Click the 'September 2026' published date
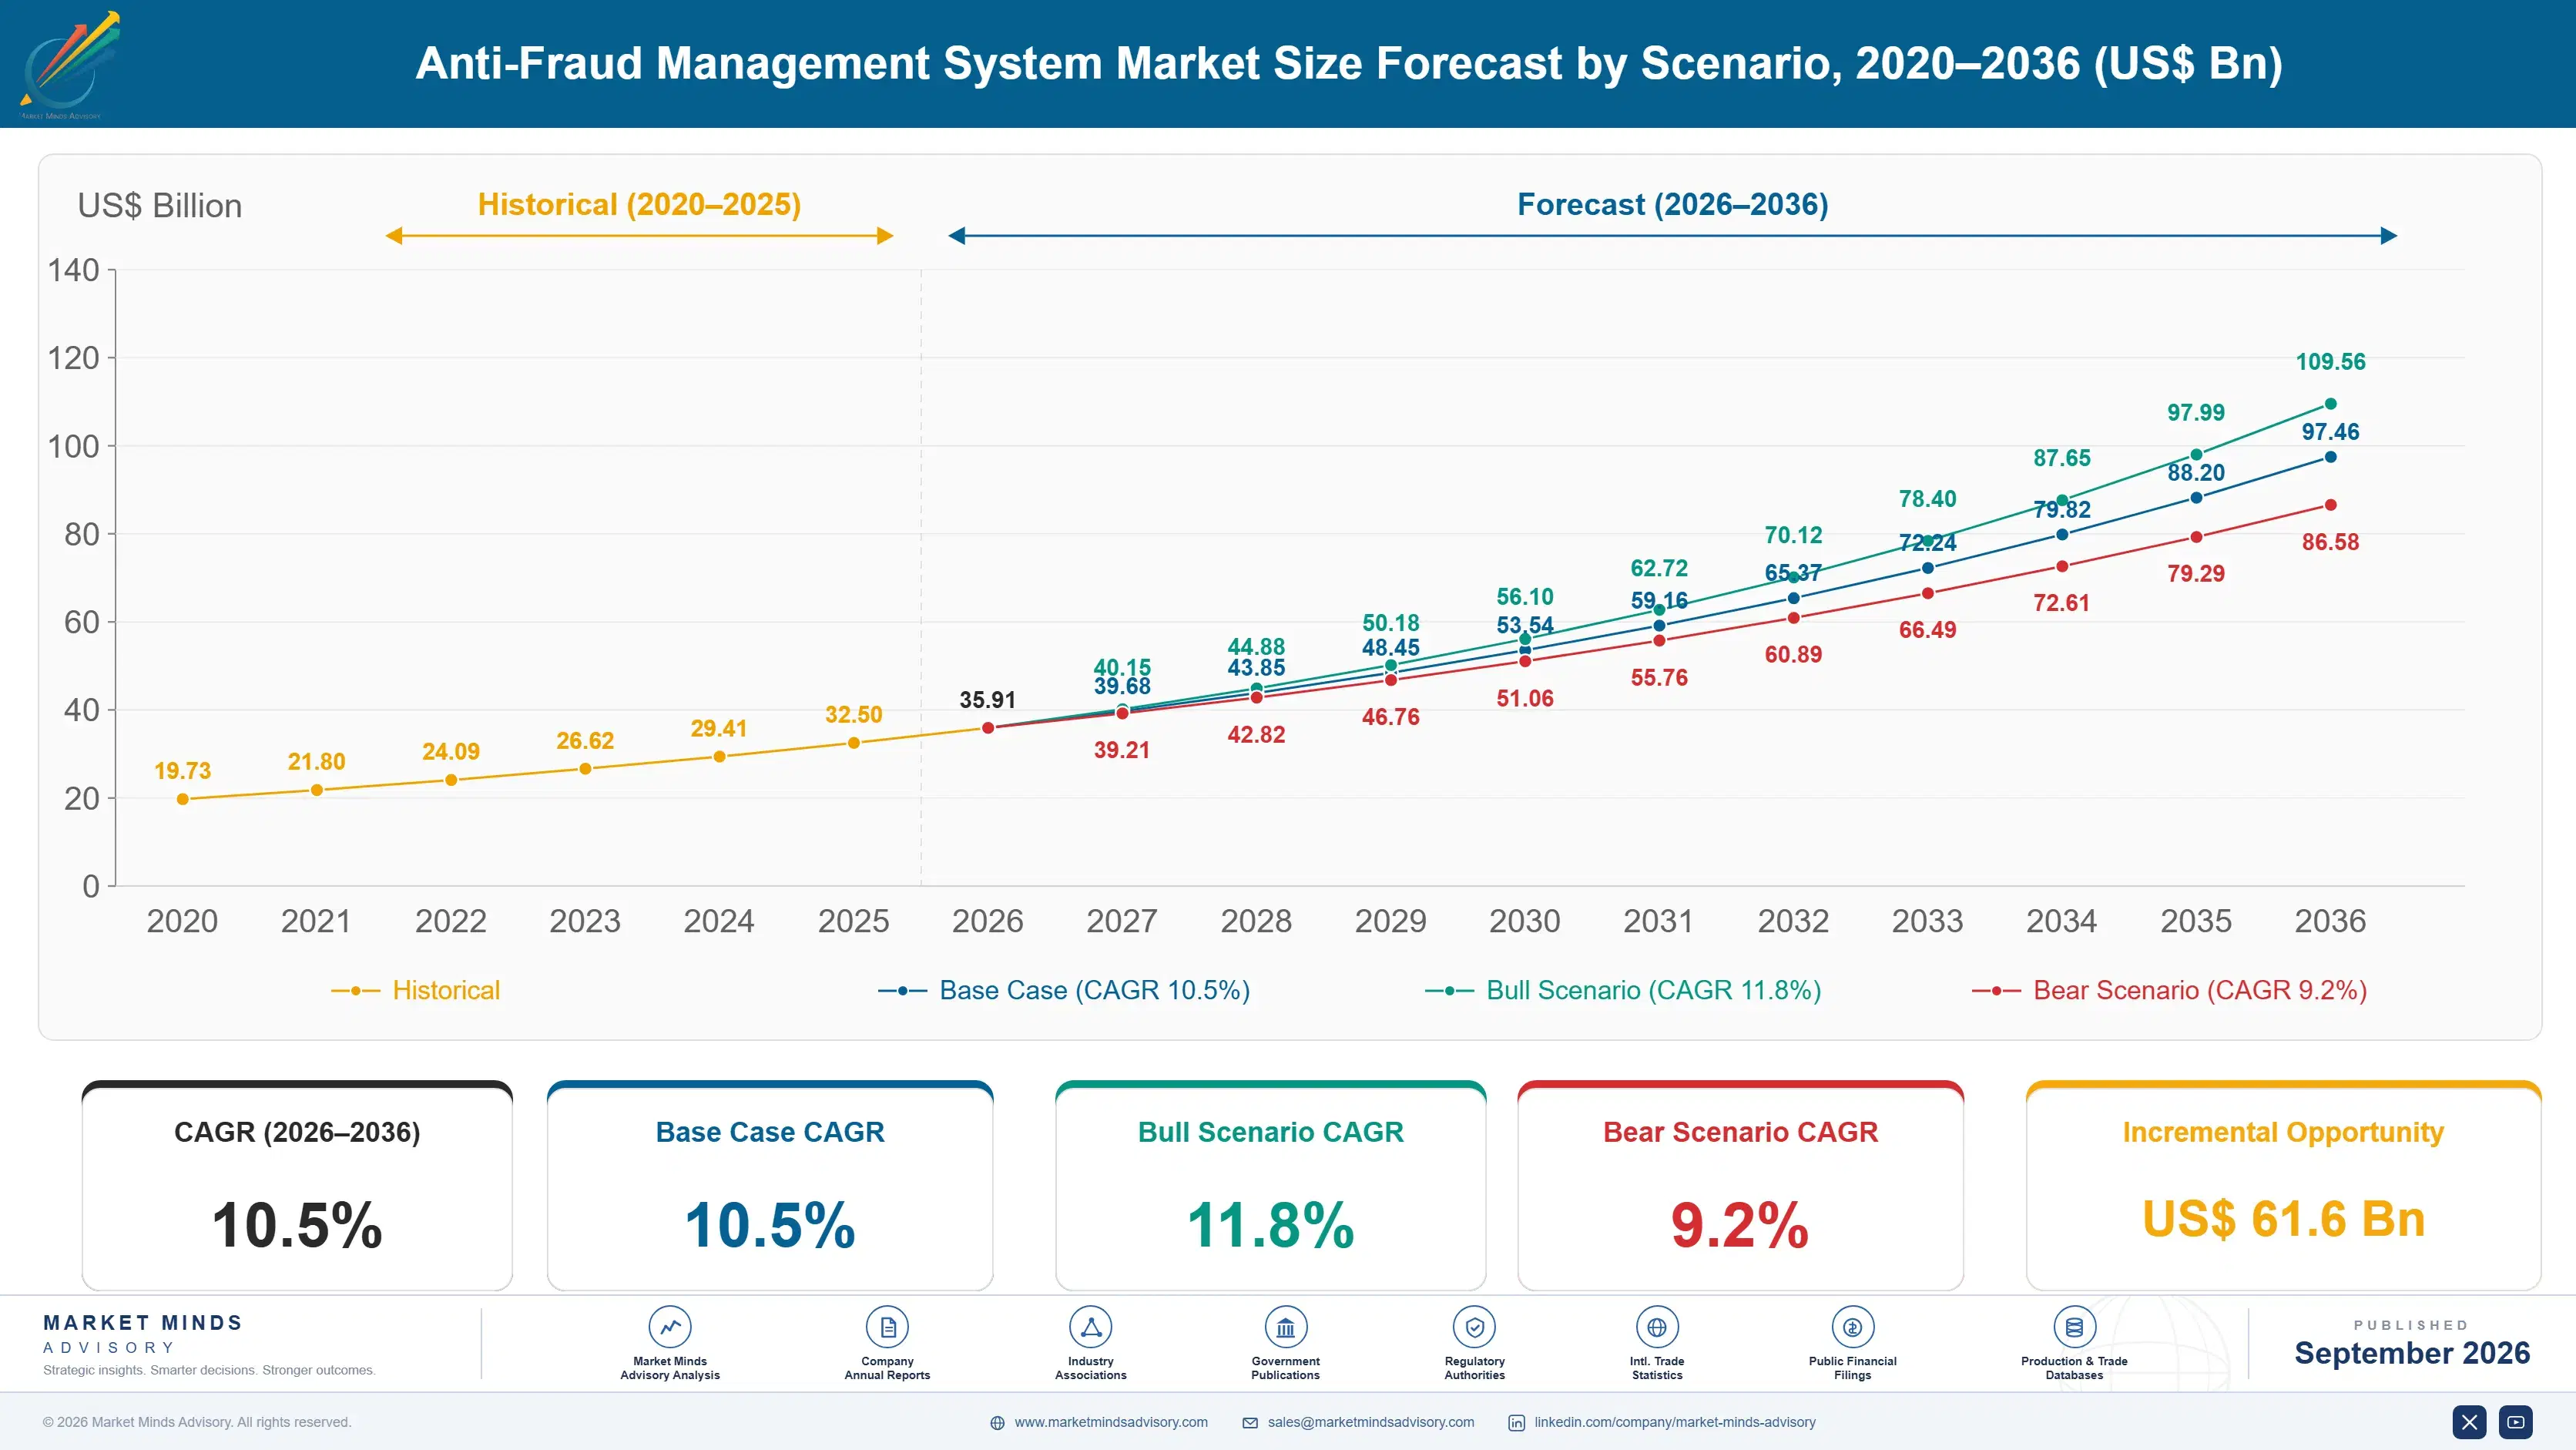The image size is (2576, 1450). pos(2412,1353)
